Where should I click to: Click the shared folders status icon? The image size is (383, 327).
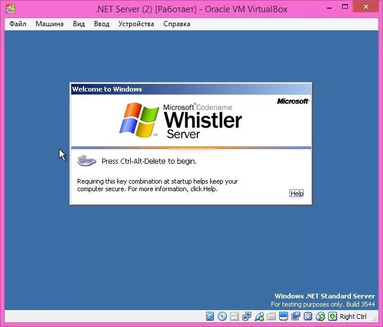tap(271, 317)
